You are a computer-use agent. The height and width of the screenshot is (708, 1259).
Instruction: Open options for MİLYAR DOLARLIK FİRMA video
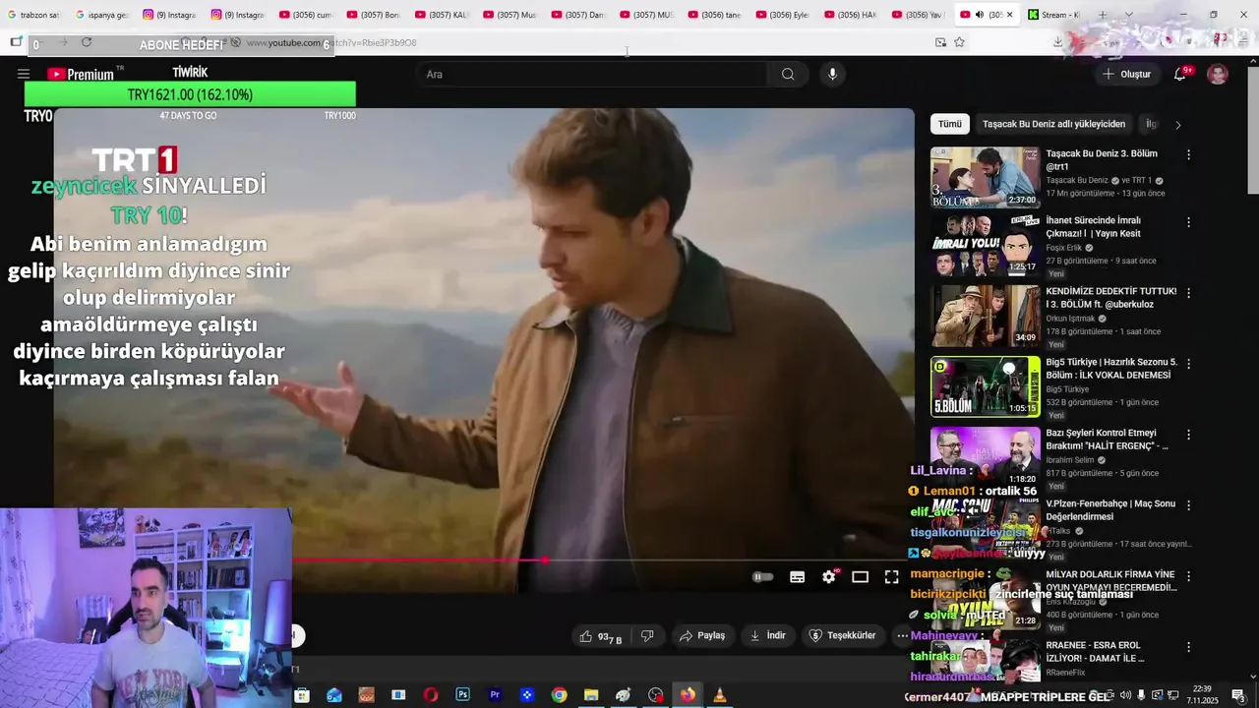click(x=1188, y=576)
